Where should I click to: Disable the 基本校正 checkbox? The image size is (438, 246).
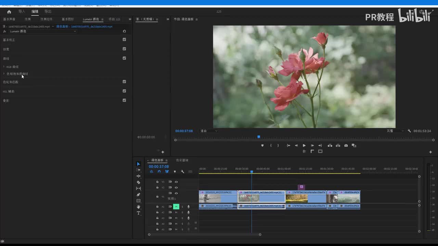coord(124,40)
